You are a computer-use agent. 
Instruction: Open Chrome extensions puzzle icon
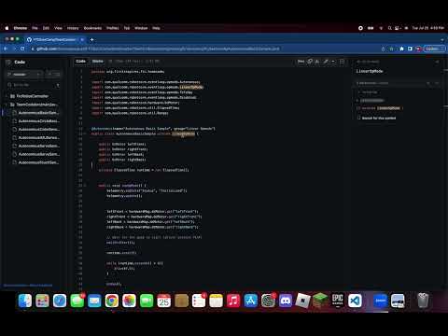pos(401,49)
